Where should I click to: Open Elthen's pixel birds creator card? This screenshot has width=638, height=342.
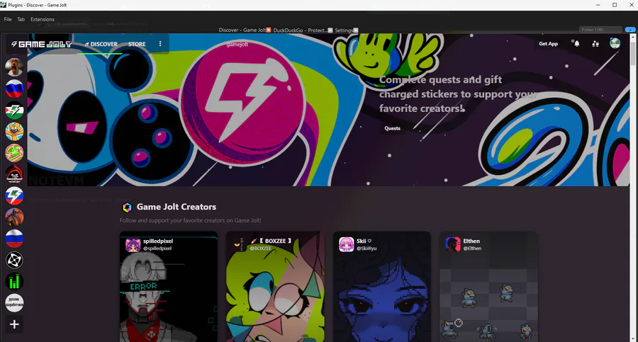(488, 287)
